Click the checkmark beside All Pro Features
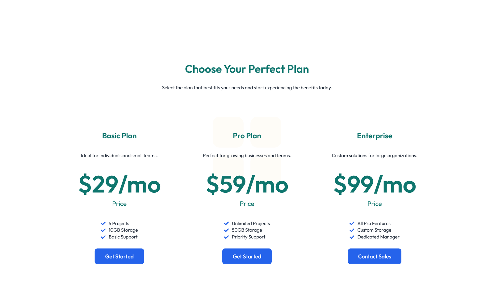Image resolution: width=494 pixels, height=302 pixels. 352,223
